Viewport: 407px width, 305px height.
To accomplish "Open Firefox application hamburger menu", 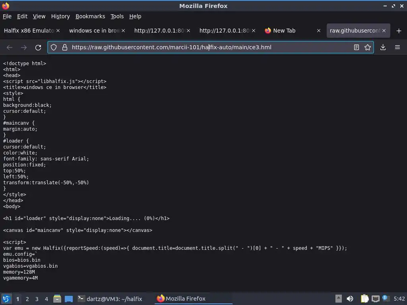I will [x=397, y=47].
